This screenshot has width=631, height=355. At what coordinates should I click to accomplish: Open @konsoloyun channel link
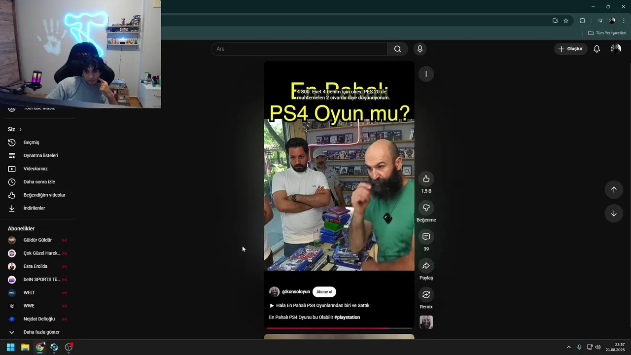click(x=296, y=292)
